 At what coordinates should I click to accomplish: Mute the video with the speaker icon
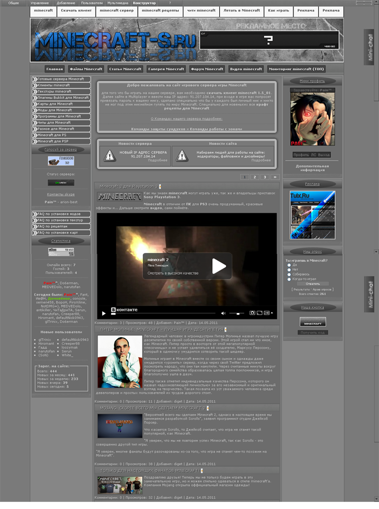coord(223,314)
